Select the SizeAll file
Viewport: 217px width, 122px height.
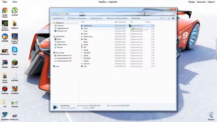click(x=118, y=50)
